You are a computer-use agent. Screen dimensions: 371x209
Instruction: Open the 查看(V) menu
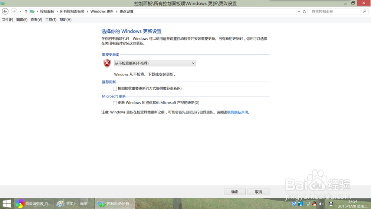click(36, 20)
